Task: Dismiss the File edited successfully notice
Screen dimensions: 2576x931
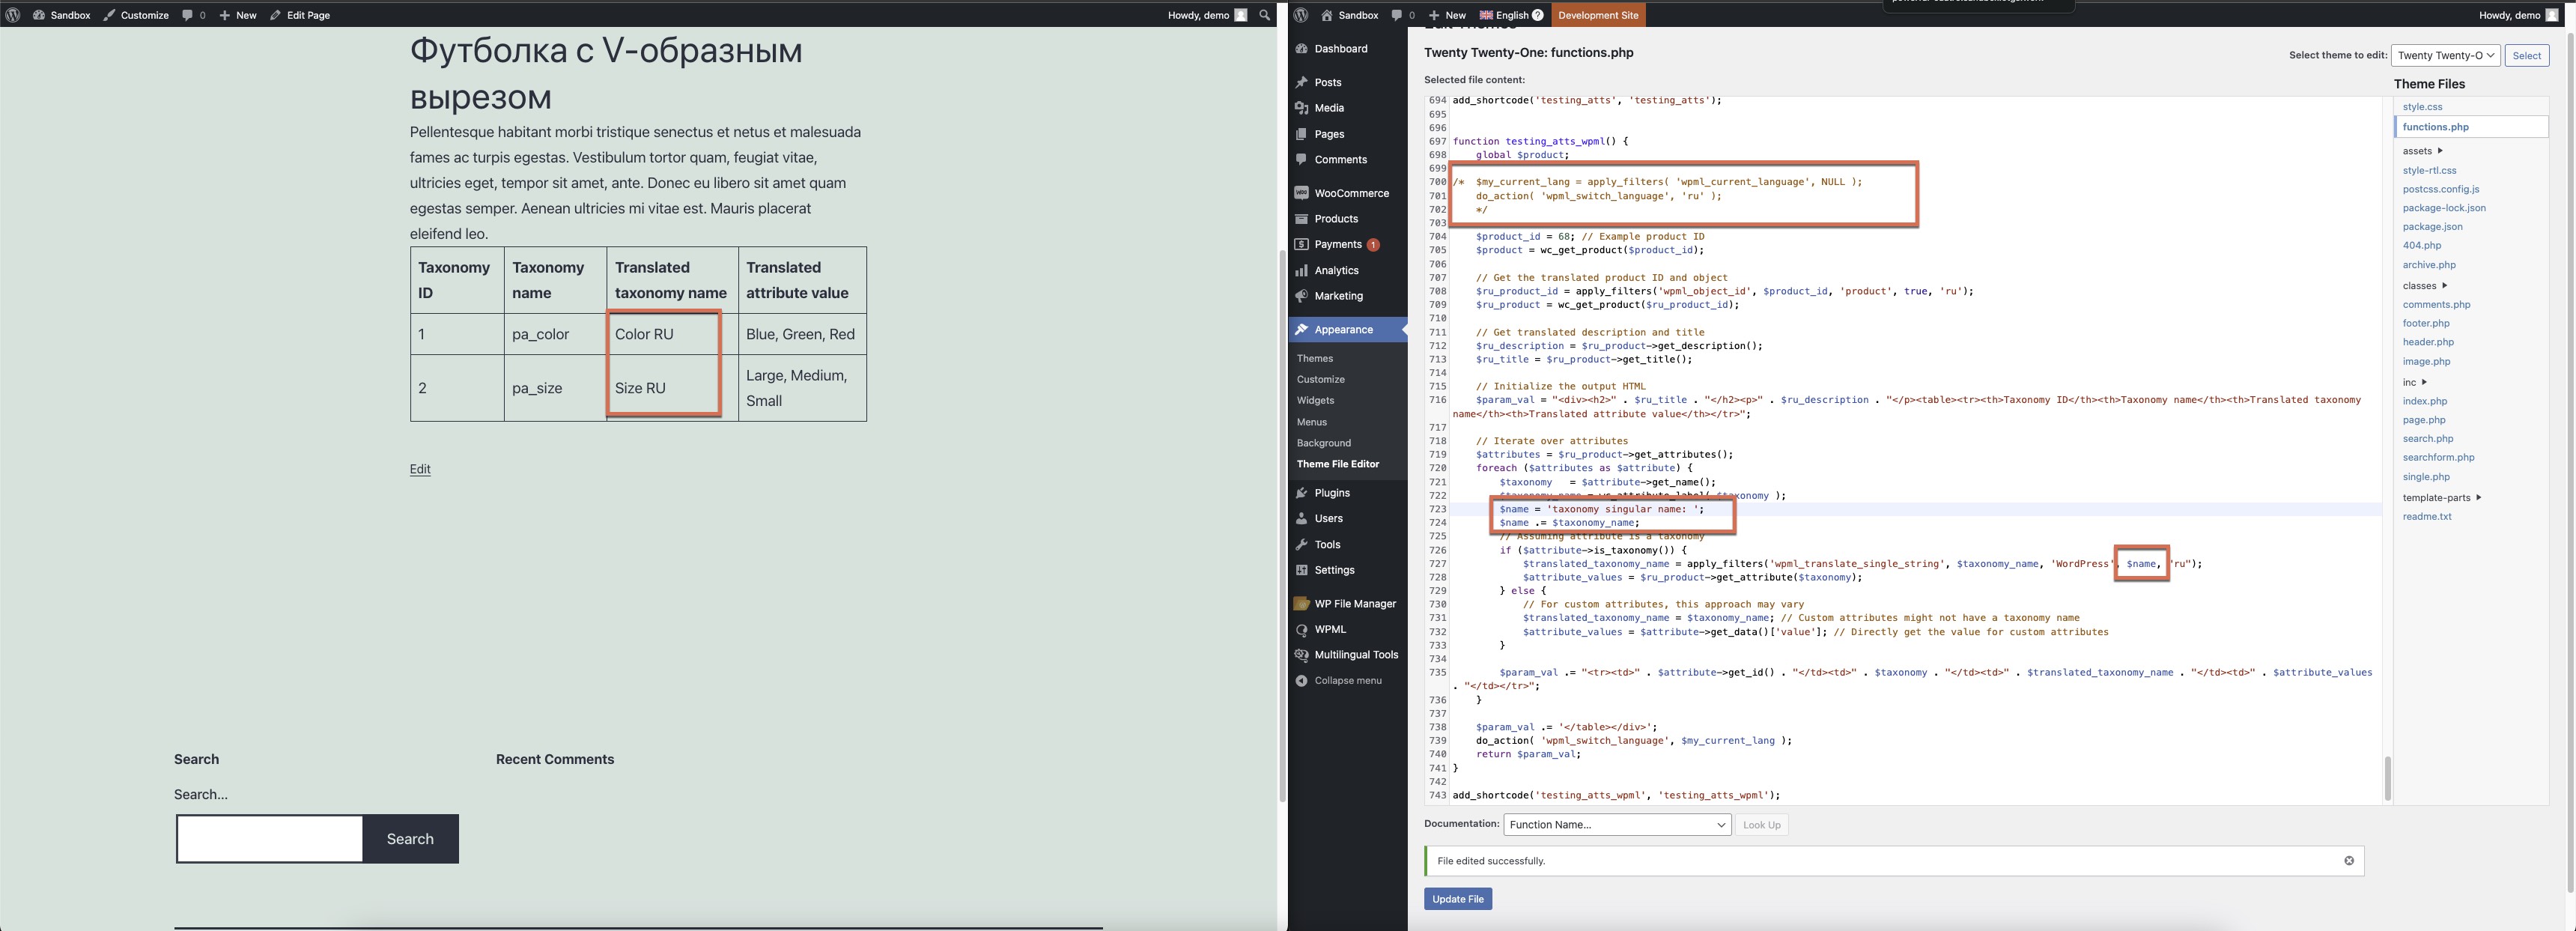Action: click(2349, 861)
